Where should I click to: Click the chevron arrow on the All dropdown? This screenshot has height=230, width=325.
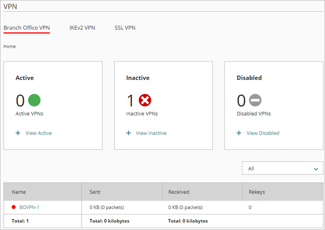click(316, 169)
